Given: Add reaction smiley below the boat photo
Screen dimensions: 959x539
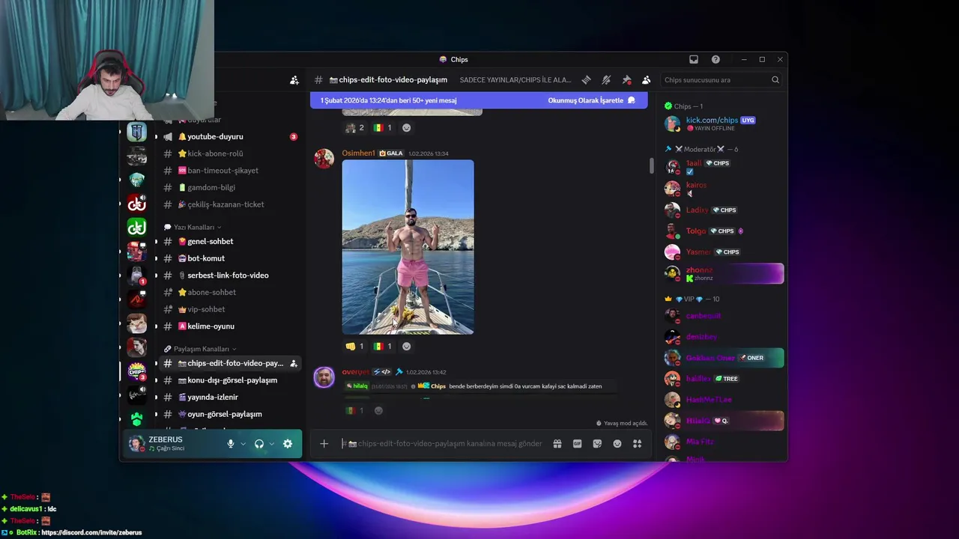Looking at the screenshot, I should click(407, 346).
